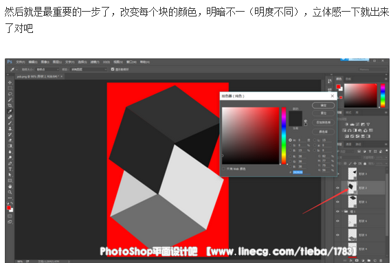
Task: Select the Move tool in toolbar
Action: (10, 82)
